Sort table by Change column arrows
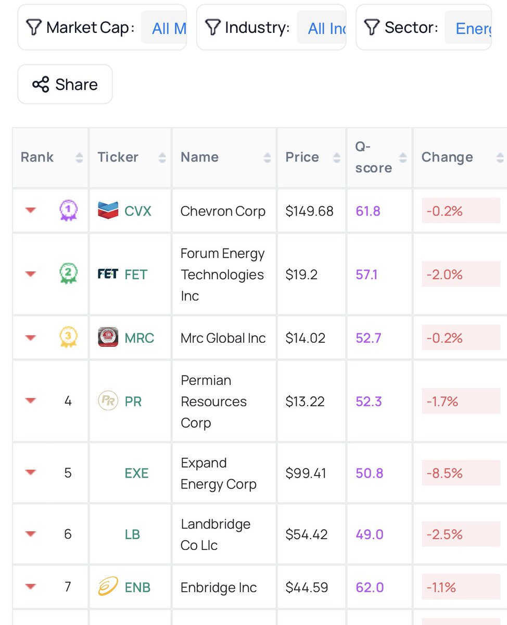This screenshot has width=507, height=625. (x=500, y=157)
